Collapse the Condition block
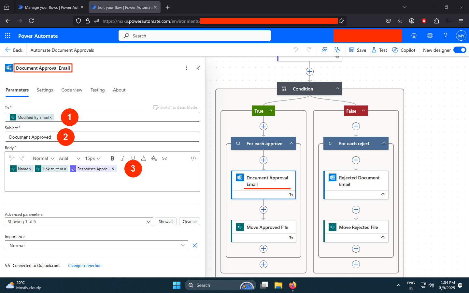Image resolution: width=469 pixels, height=293 pixels. [338, 89]
